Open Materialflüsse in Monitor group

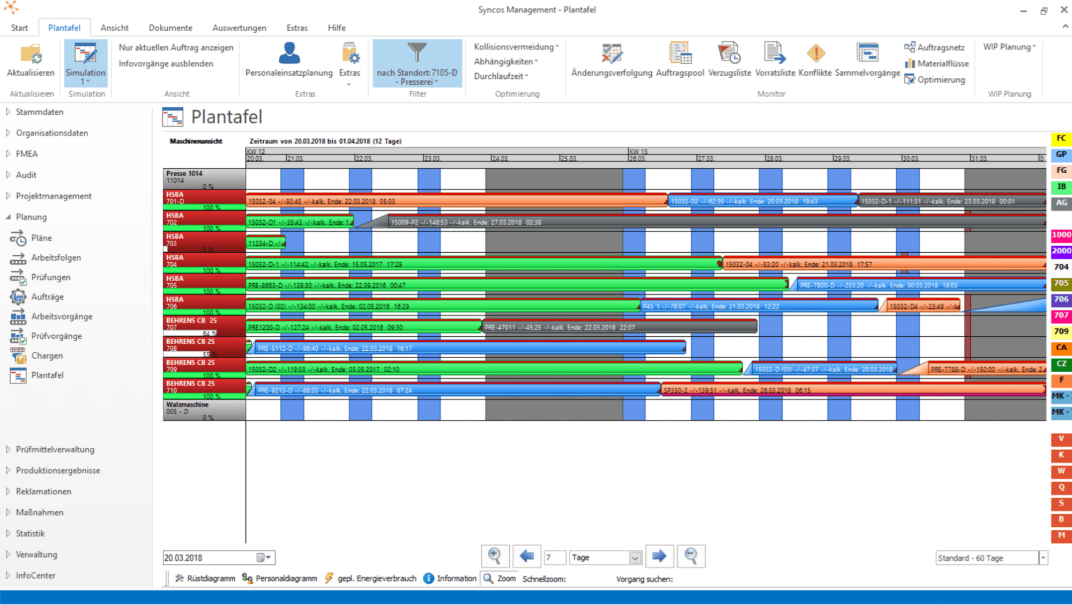pyautogui.click(x=936, y=63)
